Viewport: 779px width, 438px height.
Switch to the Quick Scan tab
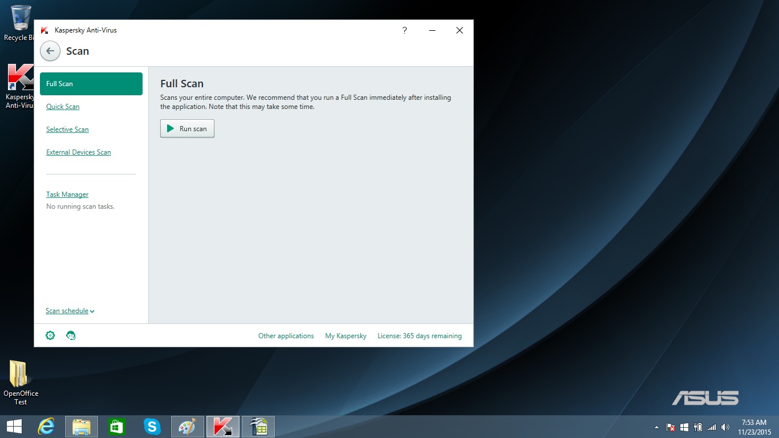[63, 107]
